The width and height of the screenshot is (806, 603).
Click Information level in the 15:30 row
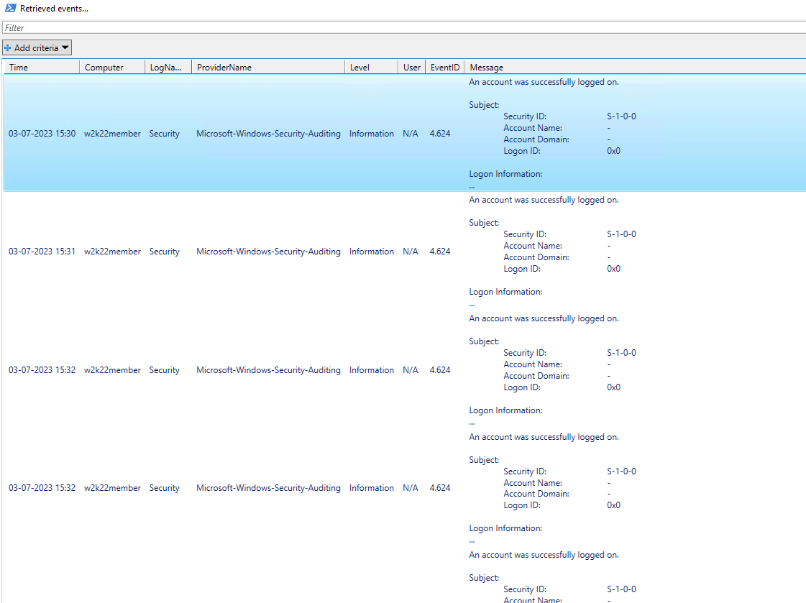tap(372, 134)
